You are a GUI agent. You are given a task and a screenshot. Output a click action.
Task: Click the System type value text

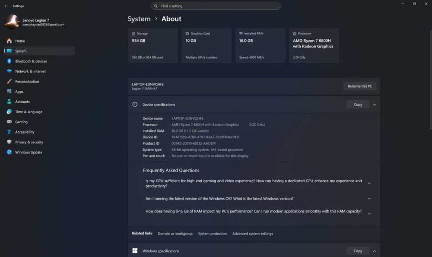pos(207,149)
